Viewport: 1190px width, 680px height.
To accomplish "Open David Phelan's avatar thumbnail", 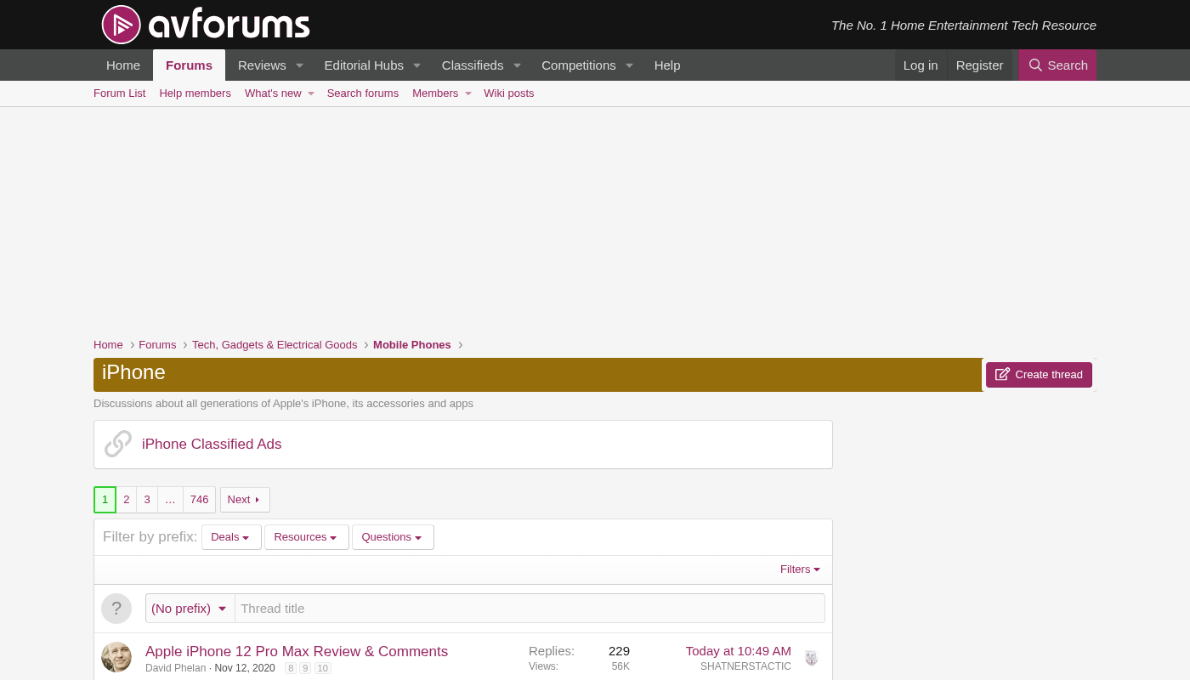I will [116, 657].
